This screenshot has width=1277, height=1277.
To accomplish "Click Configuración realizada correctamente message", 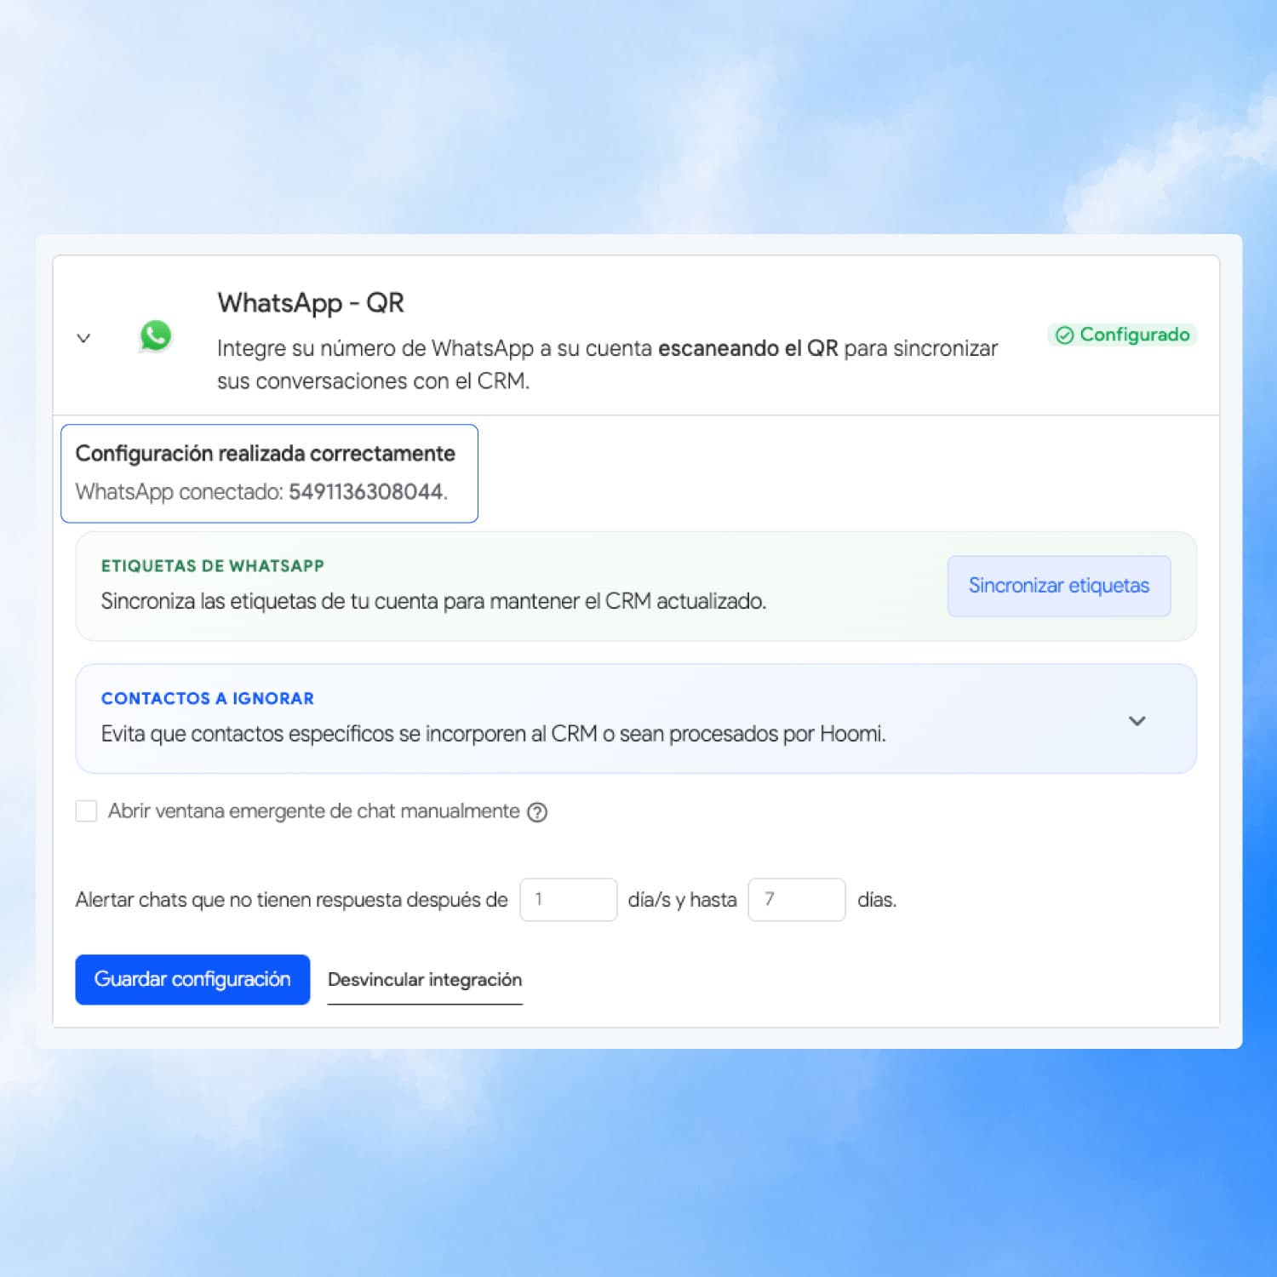I will [x=266, y=454].
